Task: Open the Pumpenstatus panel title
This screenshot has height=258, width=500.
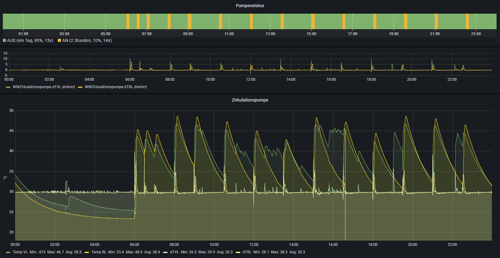Action: [250, 6]
